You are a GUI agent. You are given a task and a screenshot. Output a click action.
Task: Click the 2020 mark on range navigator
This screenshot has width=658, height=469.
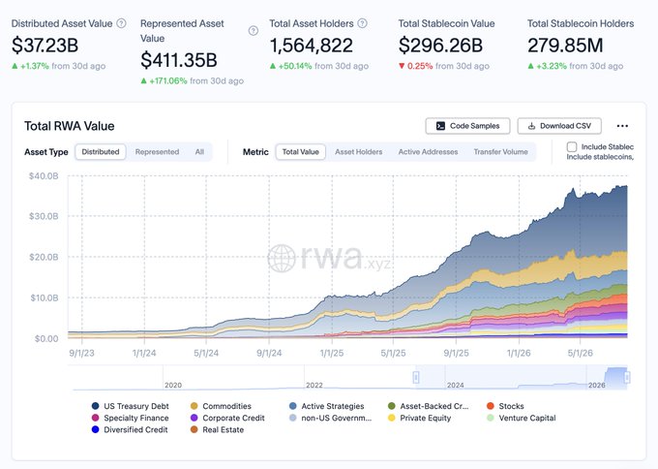click(173, 385)
